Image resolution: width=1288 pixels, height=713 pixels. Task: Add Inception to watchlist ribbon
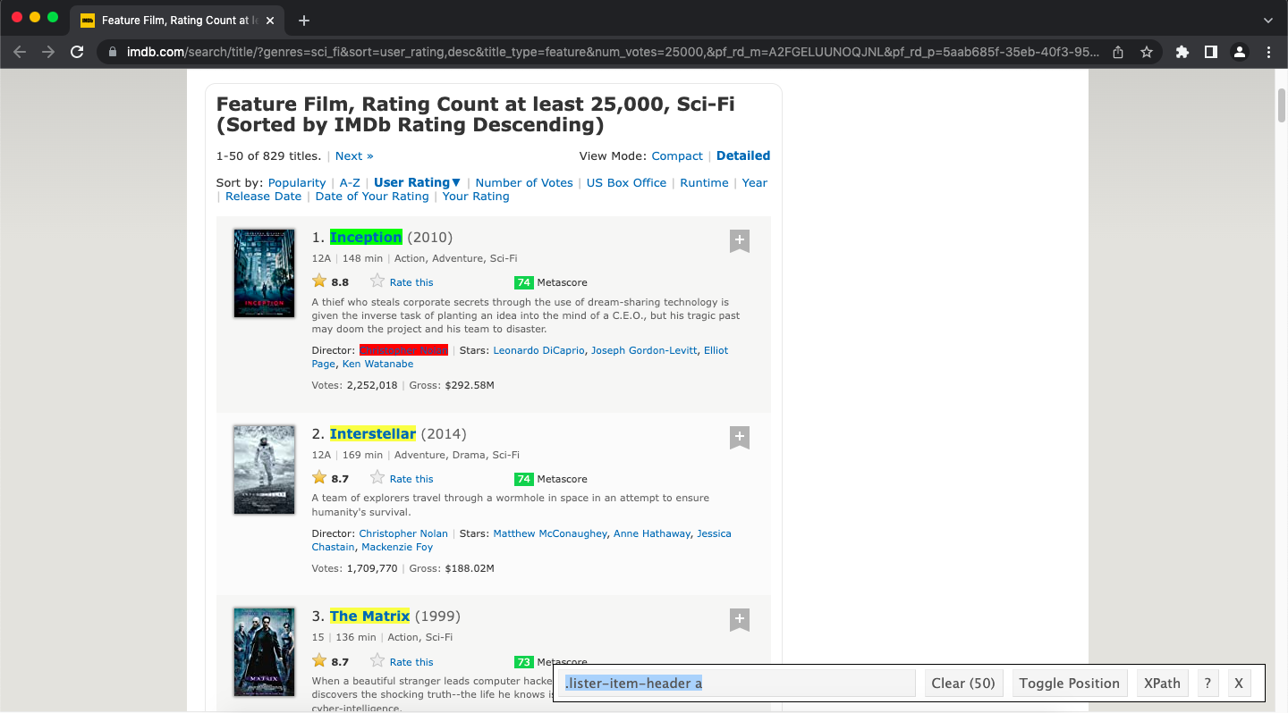pos(739,241)
